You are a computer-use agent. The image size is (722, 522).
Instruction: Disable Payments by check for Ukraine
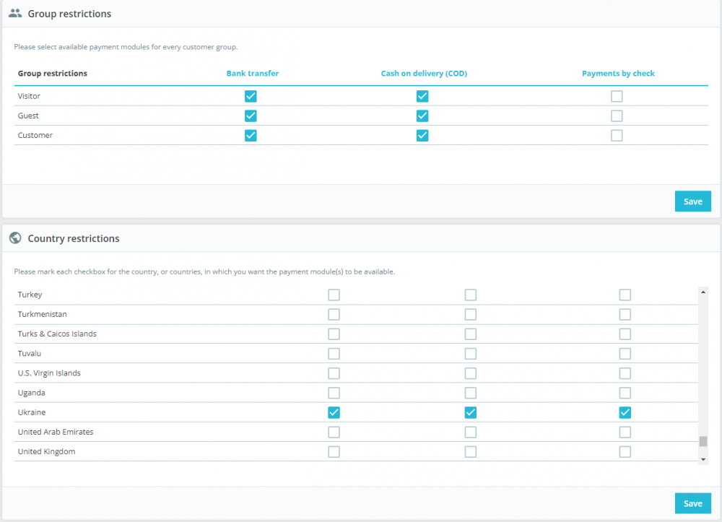tap(625, 412)
